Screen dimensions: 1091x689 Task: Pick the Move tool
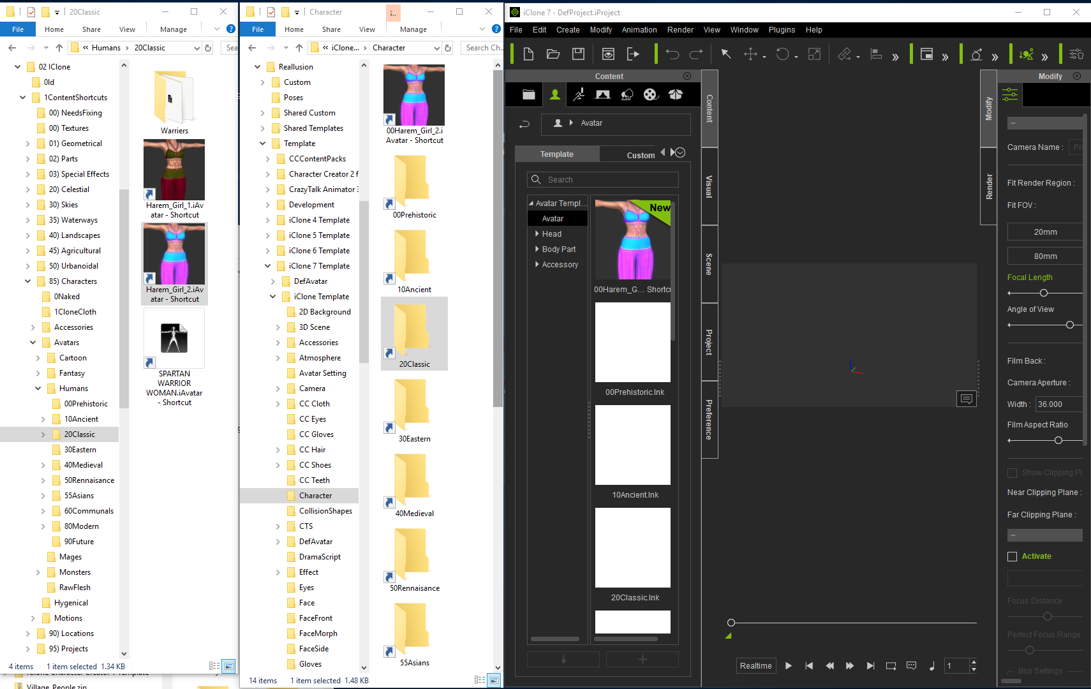coord(751,54)
